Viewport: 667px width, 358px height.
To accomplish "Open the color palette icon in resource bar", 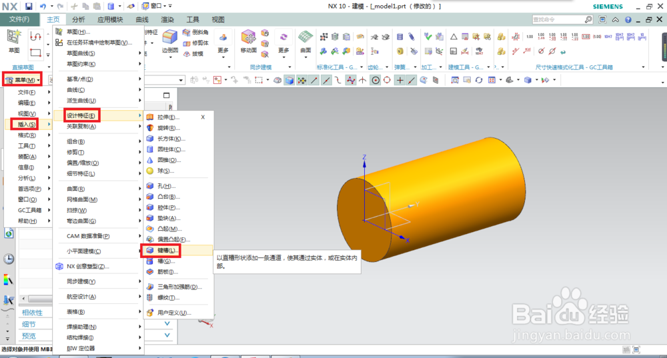I will point(8,280).
